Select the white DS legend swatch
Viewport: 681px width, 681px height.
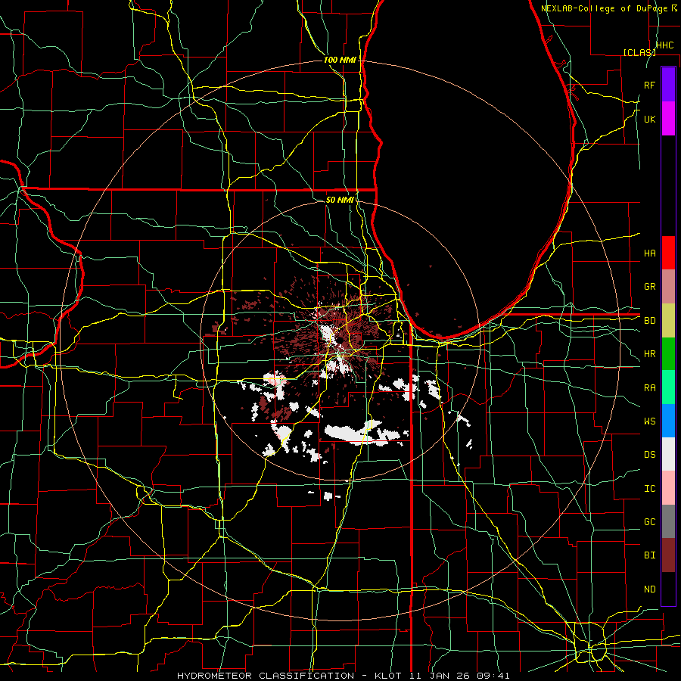(668, 454)
